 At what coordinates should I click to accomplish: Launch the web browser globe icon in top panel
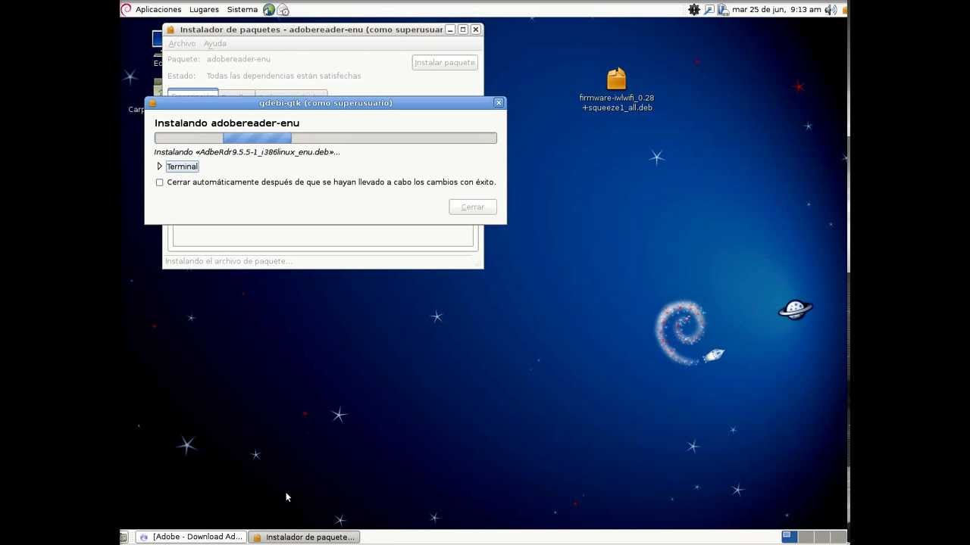click(269, 10)
